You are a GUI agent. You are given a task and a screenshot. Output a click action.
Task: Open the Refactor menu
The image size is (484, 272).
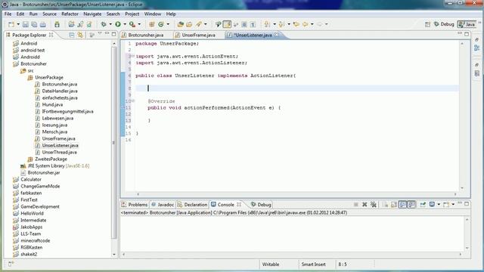[70, 14]
